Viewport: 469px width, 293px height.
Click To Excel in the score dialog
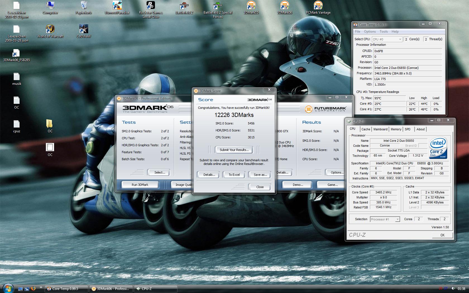234,175
